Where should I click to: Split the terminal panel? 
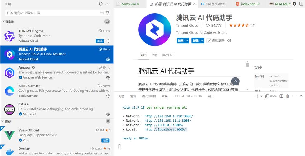point(282,96)
